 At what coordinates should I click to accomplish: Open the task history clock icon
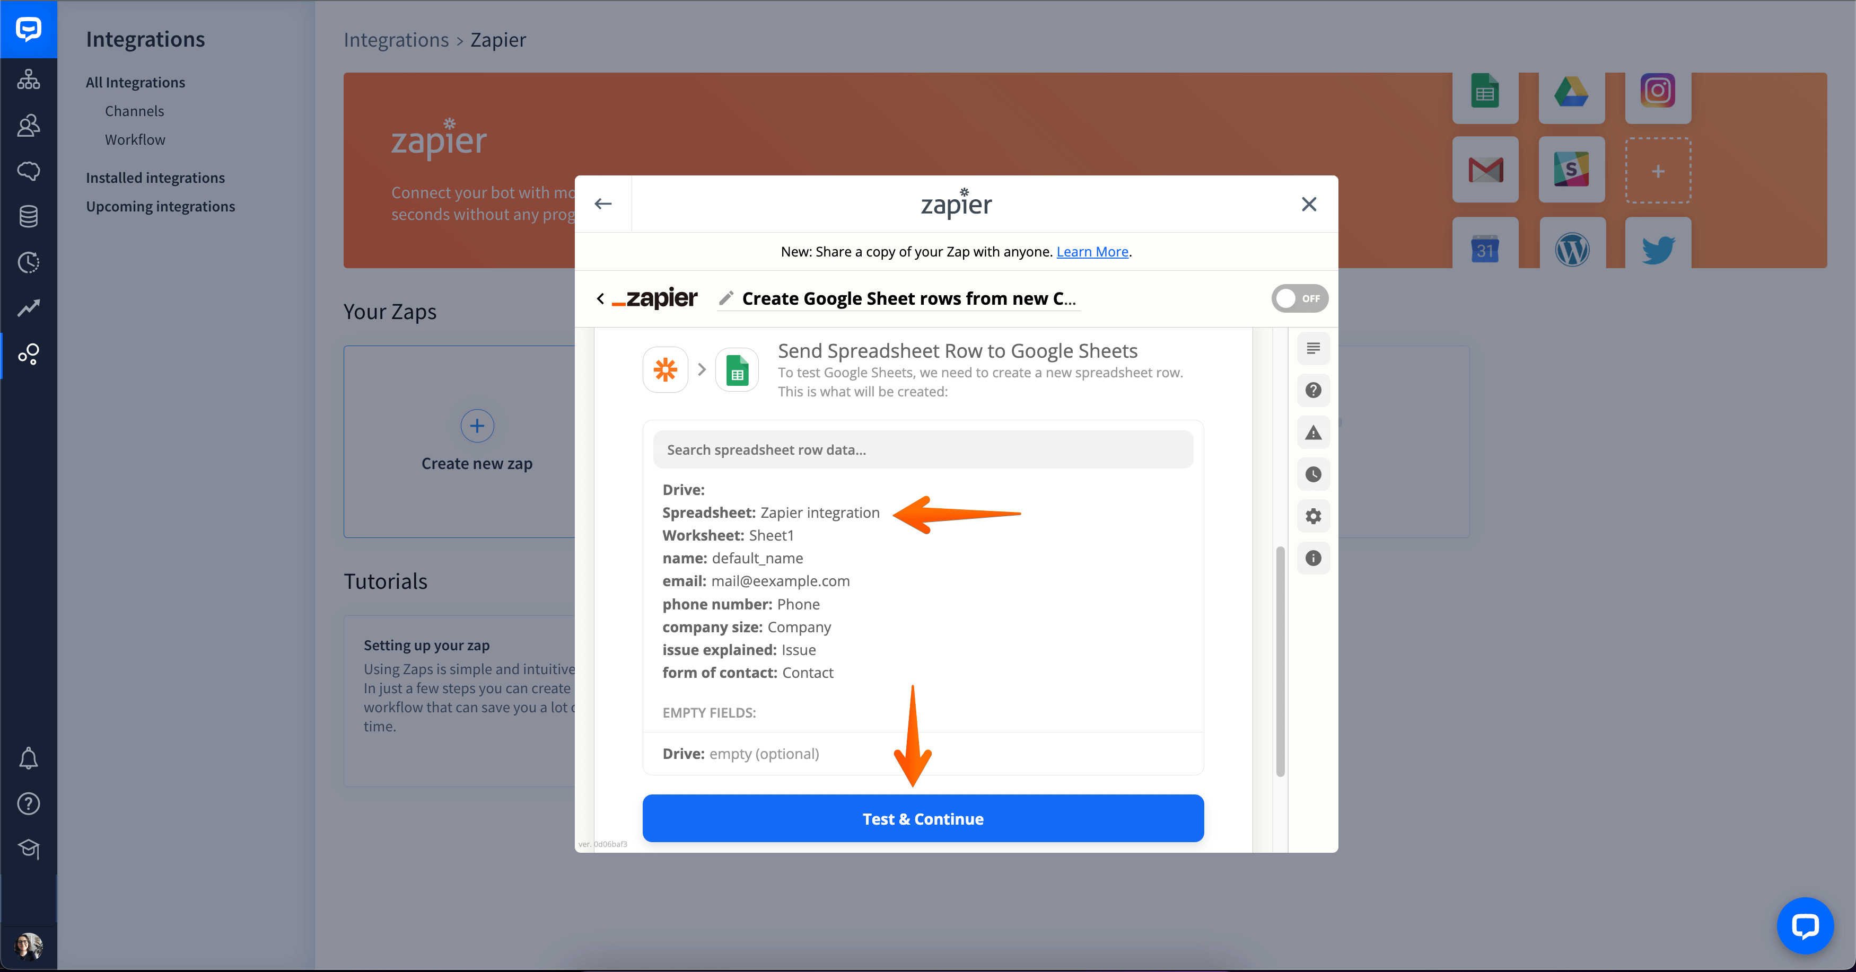(1313, 474)
